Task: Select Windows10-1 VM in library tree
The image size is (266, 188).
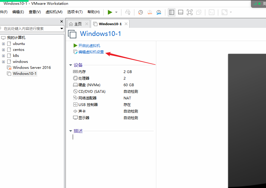Action: [x=25, y=73]
